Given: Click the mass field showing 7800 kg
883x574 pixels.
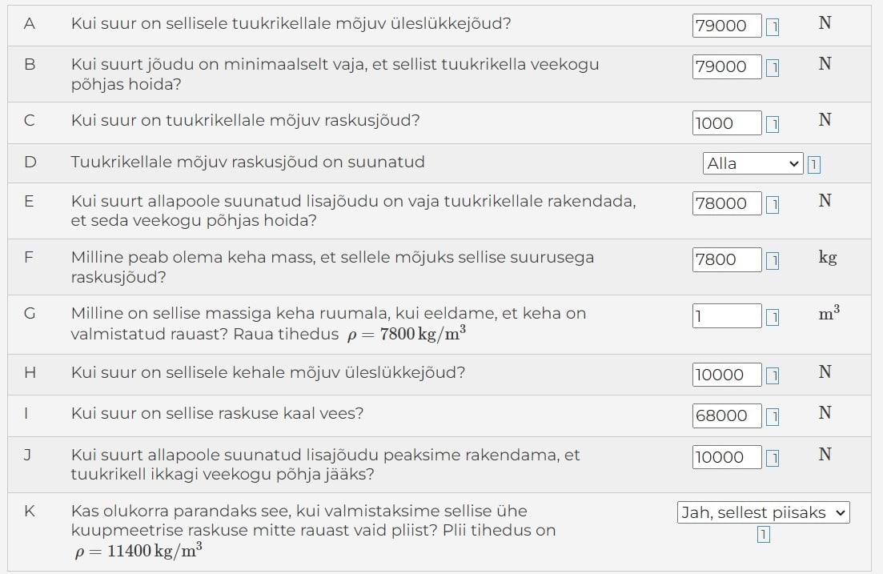Looking at the screenshot, I should [727, 259].
